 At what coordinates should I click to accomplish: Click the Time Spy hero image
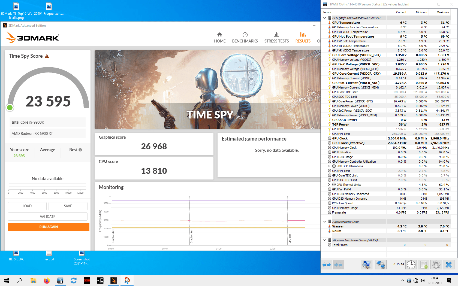[x=207, y=89]
